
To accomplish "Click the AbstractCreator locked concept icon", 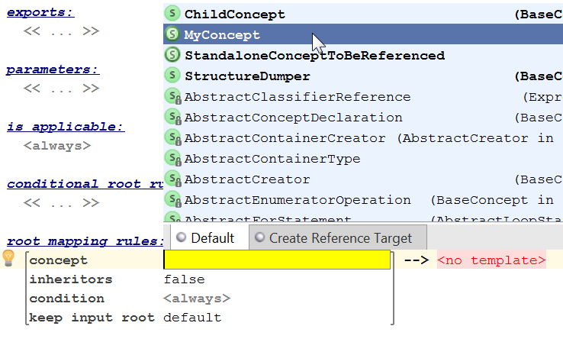I will [x=172, y=179].
